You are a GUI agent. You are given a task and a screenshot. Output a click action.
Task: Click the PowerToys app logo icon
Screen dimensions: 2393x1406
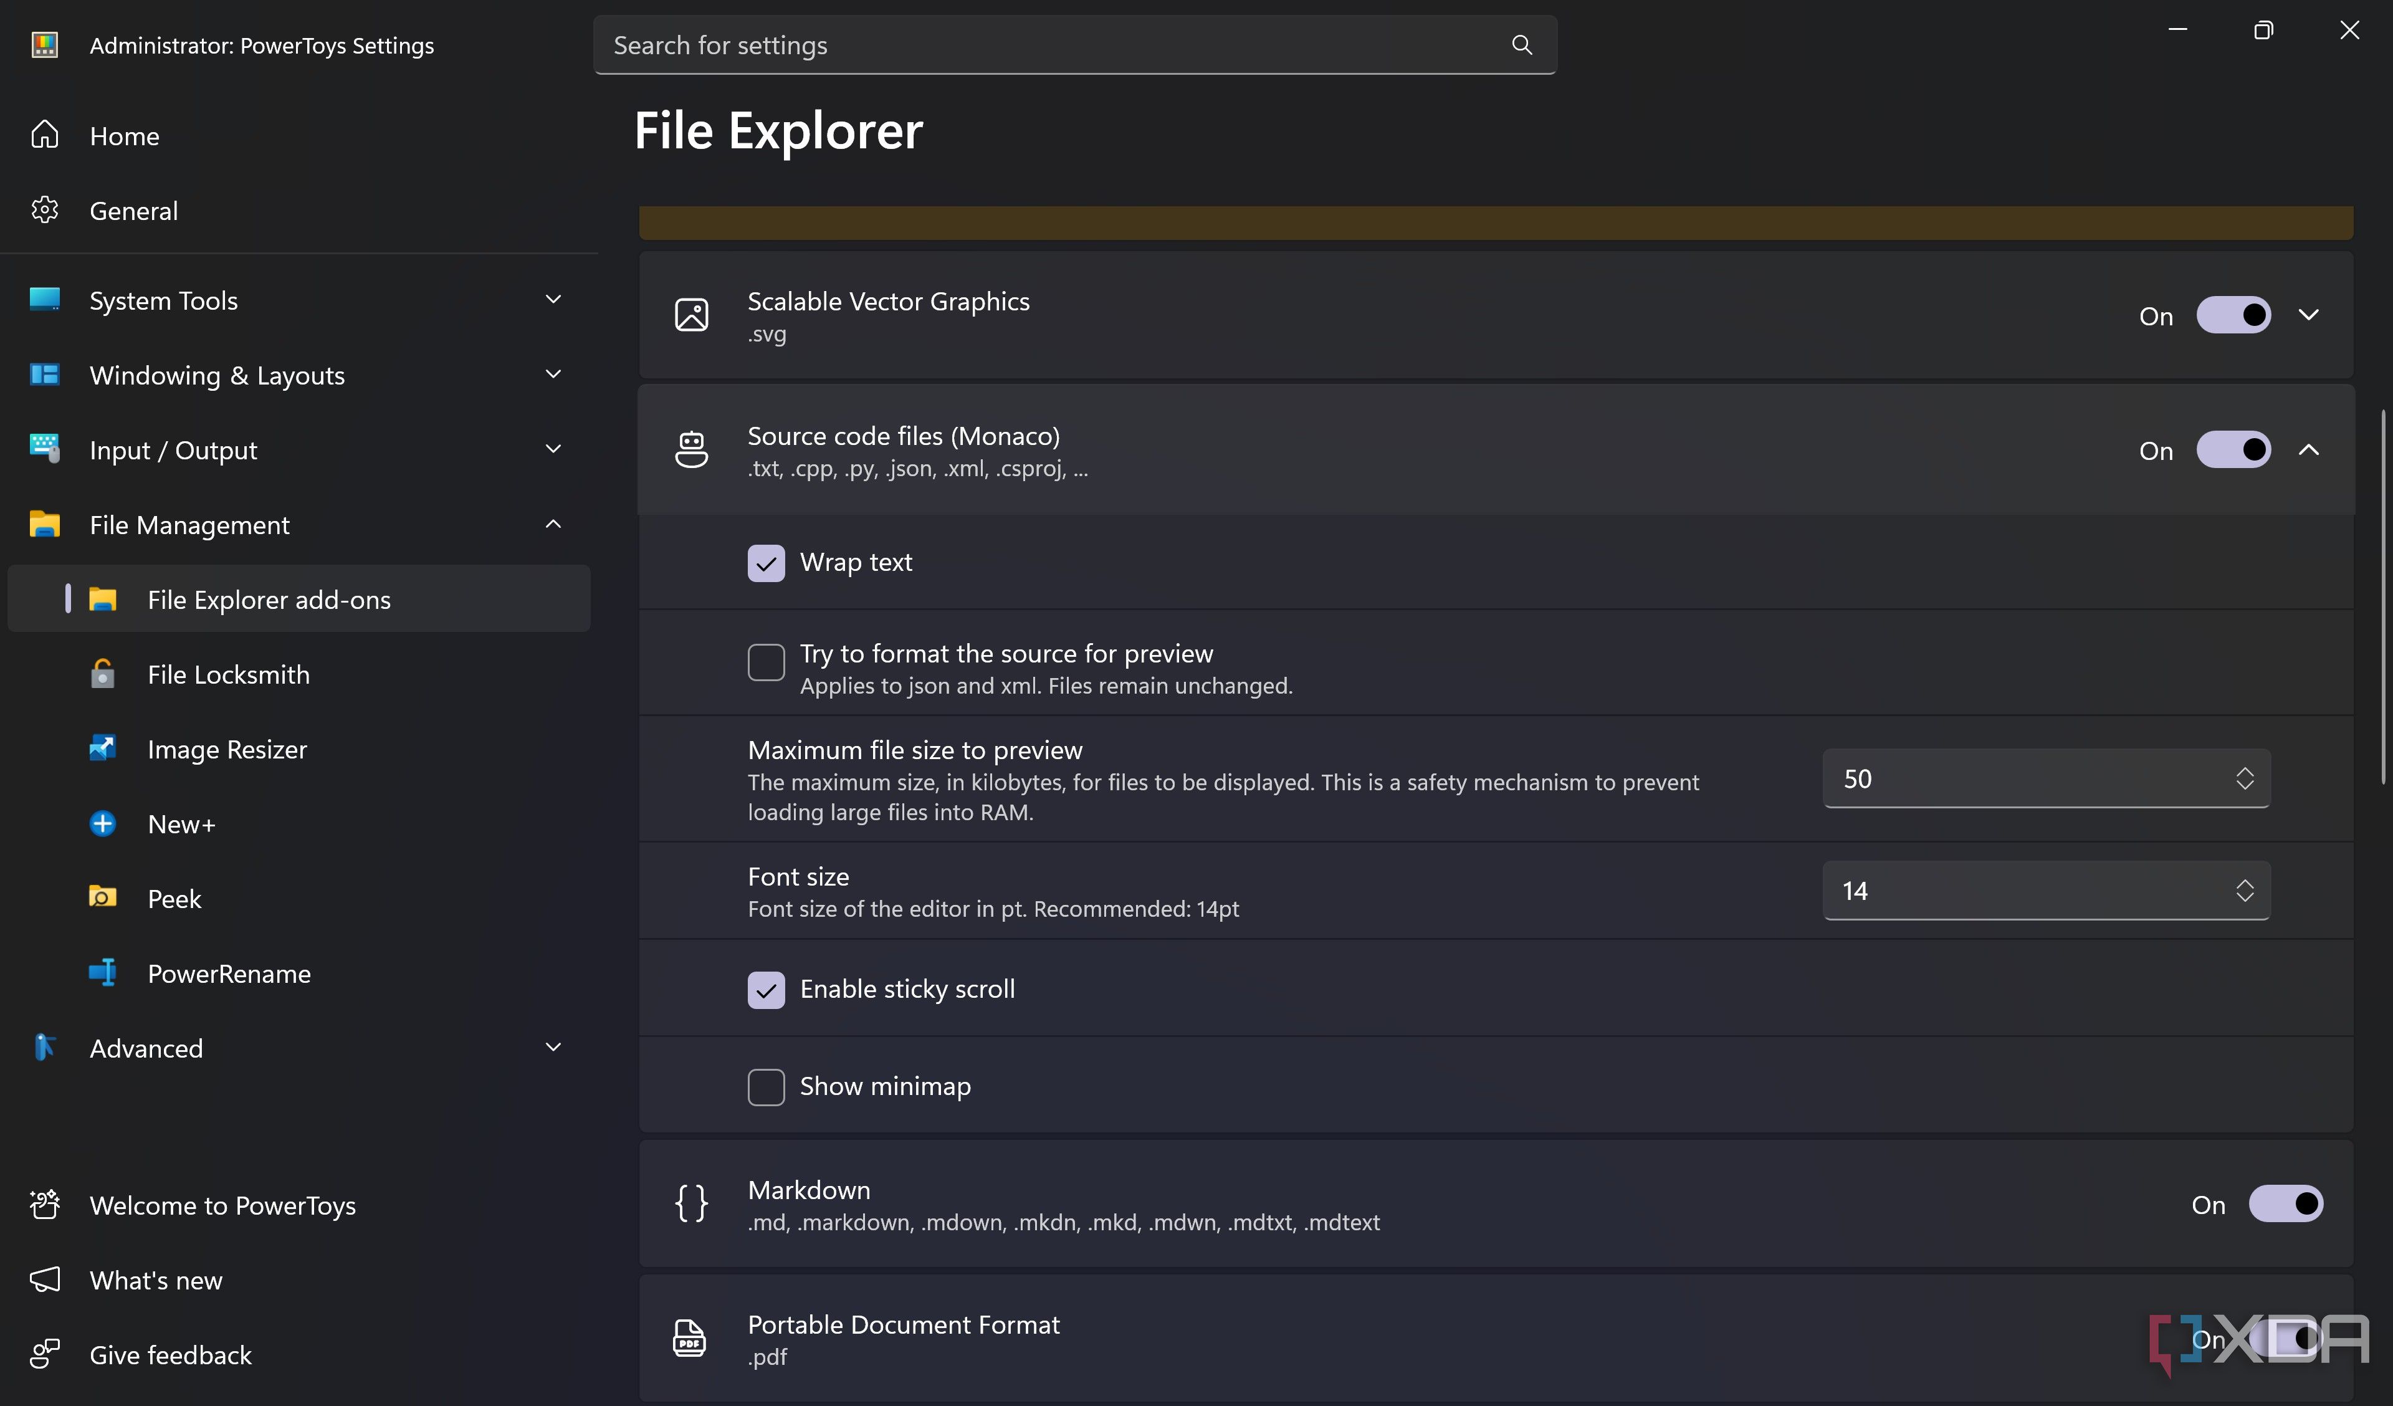point(45,45)
